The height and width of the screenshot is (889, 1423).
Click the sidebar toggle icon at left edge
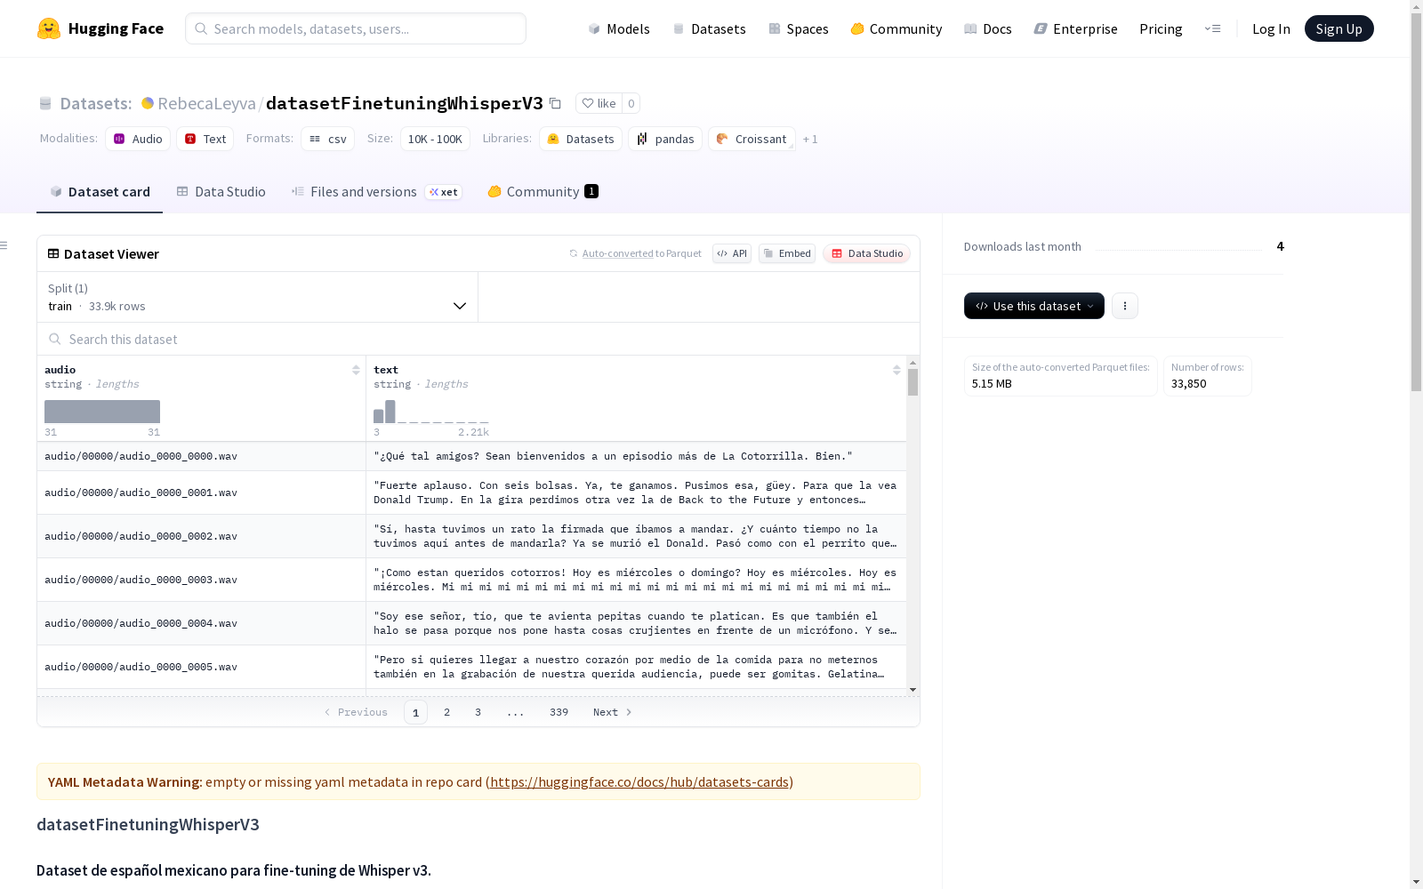click(x=4, y=245)
